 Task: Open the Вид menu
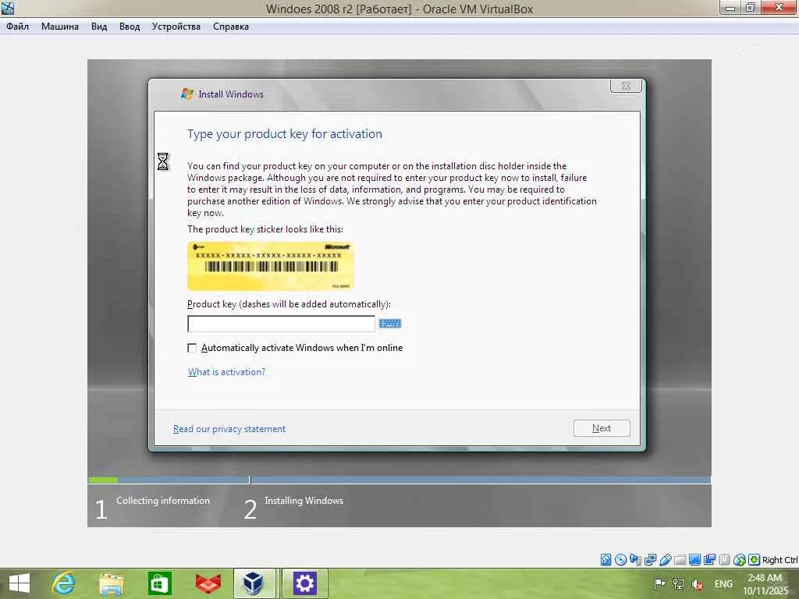click(x=99, y=27)
